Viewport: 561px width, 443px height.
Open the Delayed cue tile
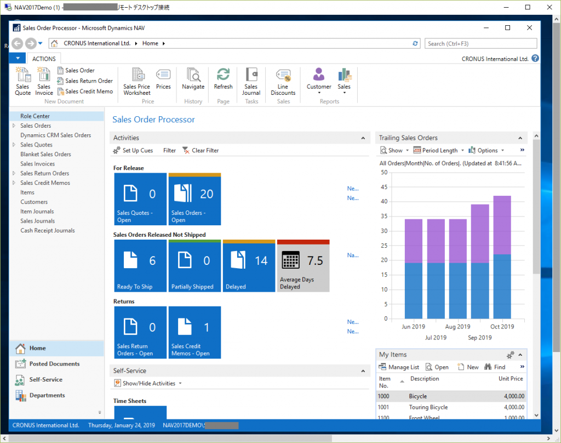click(x=249, y=266)
